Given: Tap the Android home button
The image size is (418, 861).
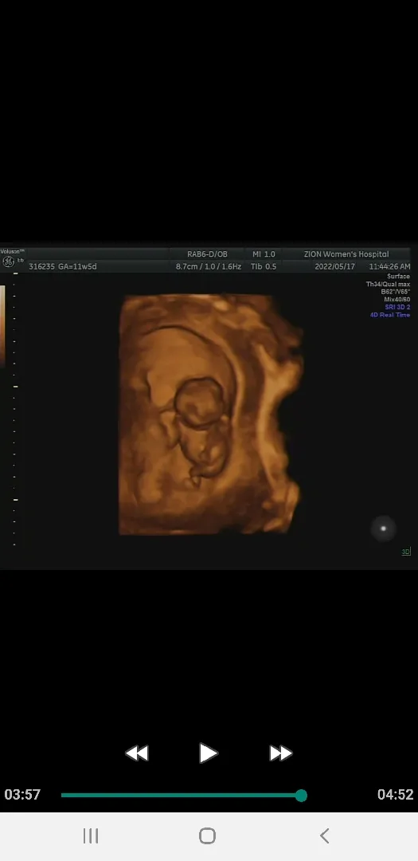Looking at the screenshot, I should pyautogui.click(x=207, y=835).
